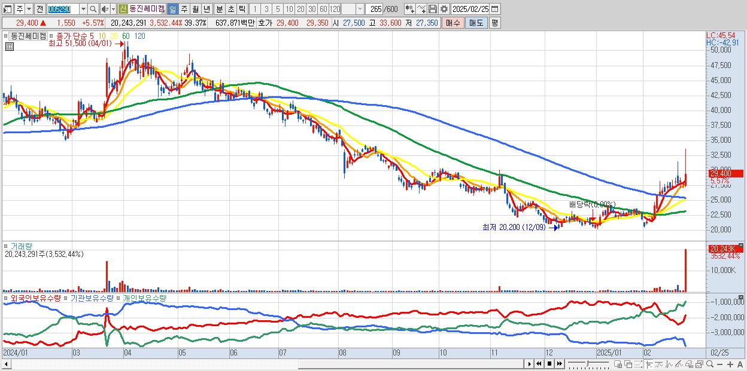Click the 매도 sell button
The height and width of the screenshot is (371, 747).
476,23
